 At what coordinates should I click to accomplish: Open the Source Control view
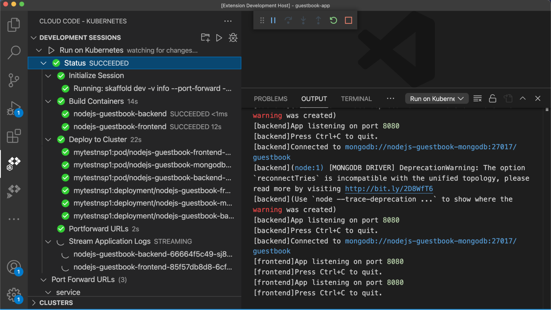(x=14, y=80)
